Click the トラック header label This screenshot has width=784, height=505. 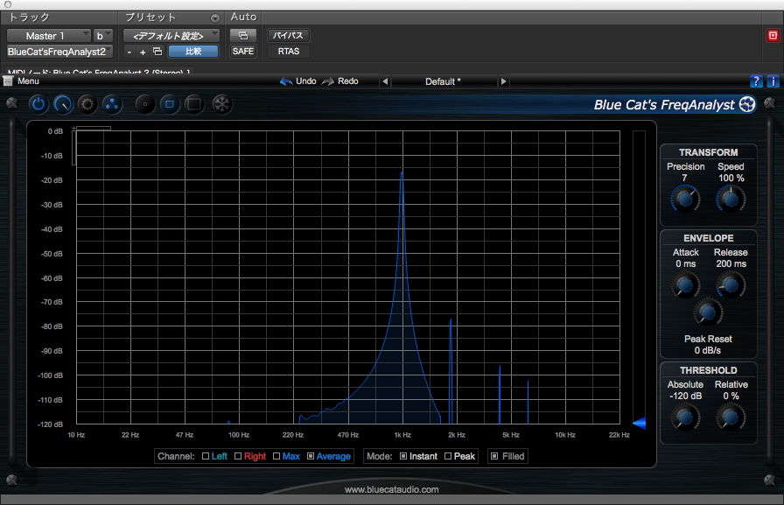pyautogui.click(x=29, y=18)
